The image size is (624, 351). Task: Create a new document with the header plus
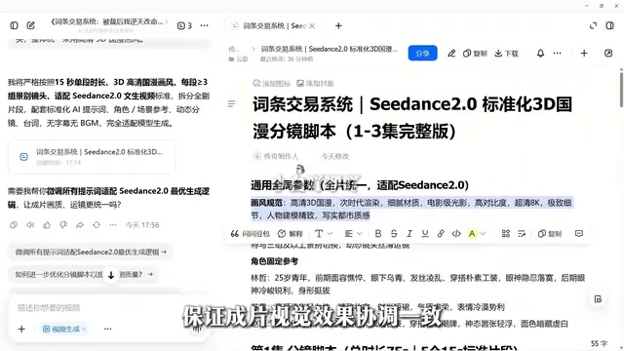pos(584,53)
